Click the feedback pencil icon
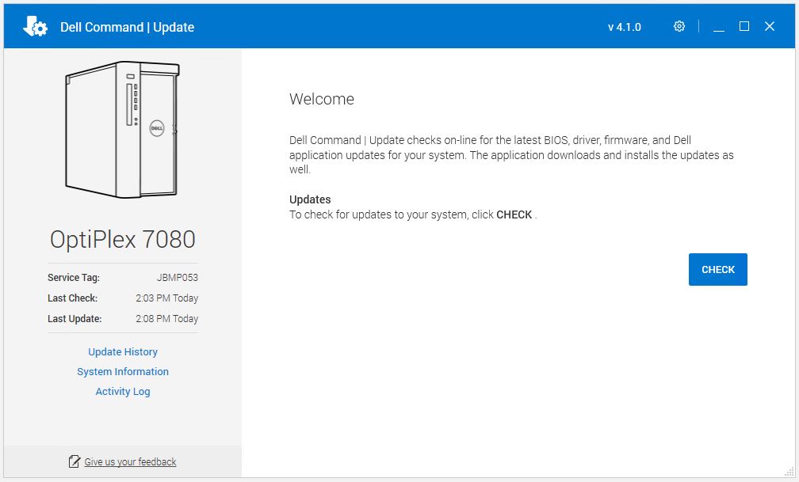Image resolution: width=799 pixels, height=482 pixels. click(x=75, y=461)
